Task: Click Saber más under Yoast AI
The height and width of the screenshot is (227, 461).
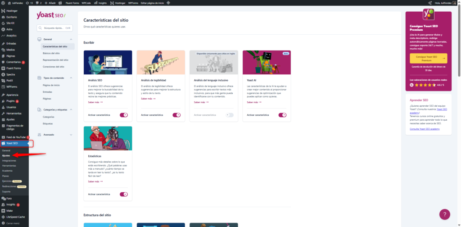Action: click(254, 102)
